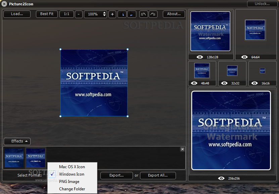Click the bottom-right crop selection handle

(x=128, y=116)
